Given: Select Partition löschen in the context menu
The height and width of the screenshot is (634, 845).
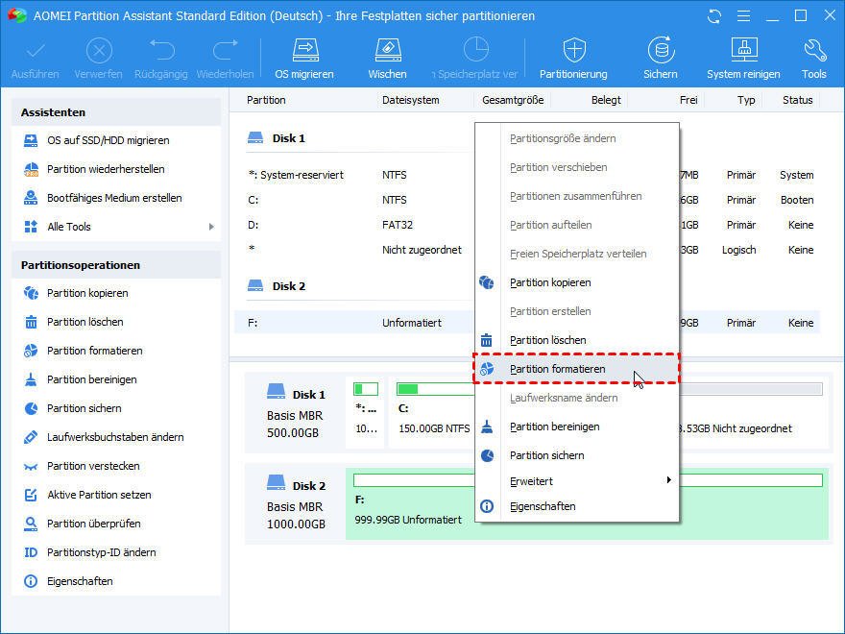Looking at the screenshot, I should click(577, 341).
